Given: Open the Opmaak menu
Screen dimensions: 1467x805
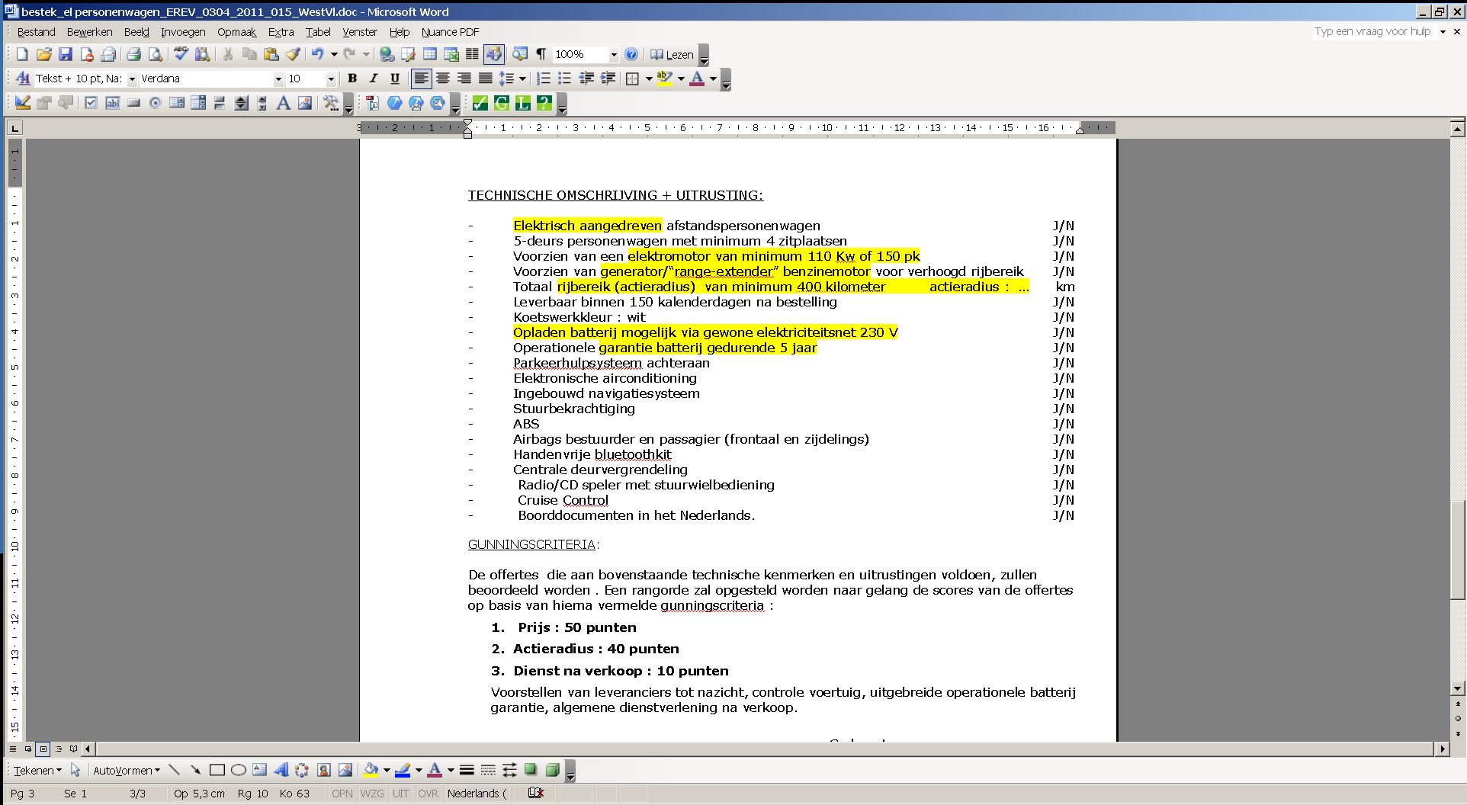Looking at the screenshot, I should coord(236,32).
